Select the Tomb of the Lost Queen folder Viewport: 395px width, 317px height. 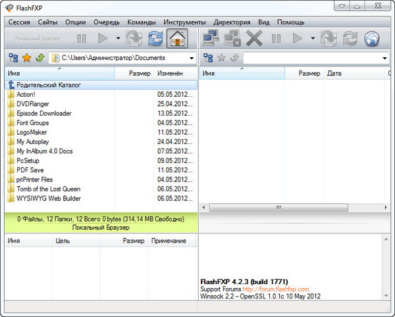[48, 189]
